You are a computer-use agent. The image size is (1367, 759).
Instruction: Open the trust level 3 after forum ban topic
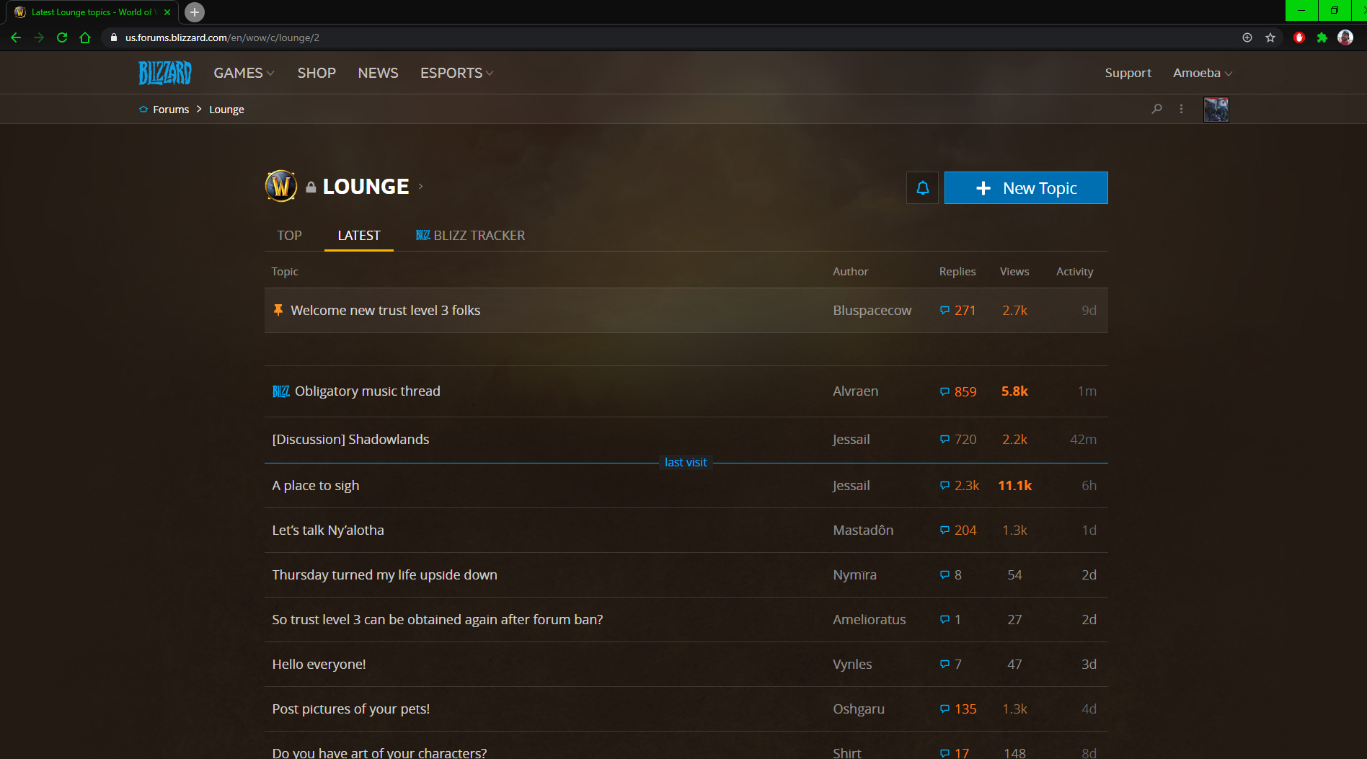438,620
